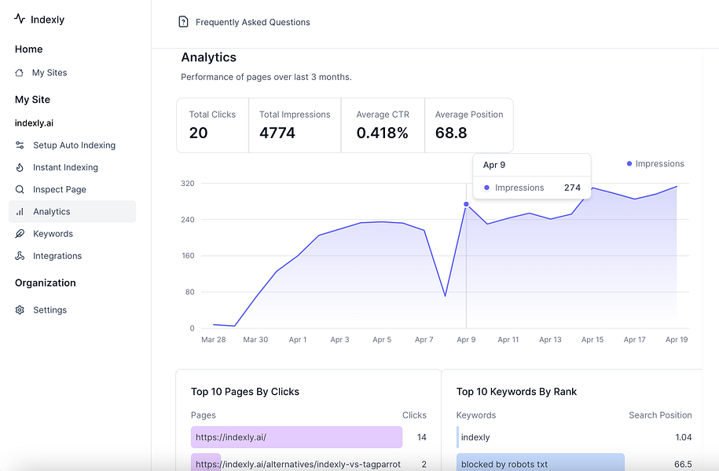Click the Mar 28 axis label

coord(214,339)
